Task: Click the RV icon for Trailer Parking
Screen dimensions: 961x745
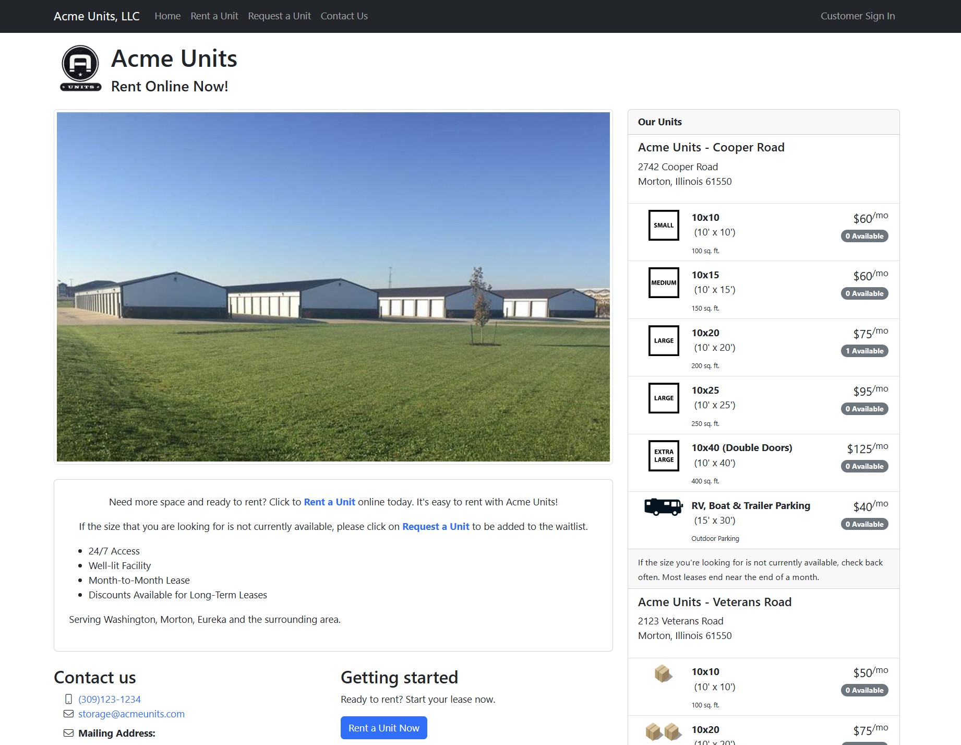Action: click(664, 506)
